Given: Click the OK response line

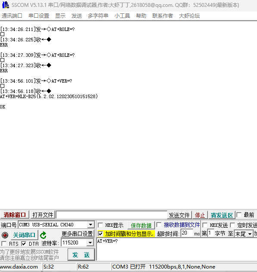Looking at the screenshot, I should 3,107.
